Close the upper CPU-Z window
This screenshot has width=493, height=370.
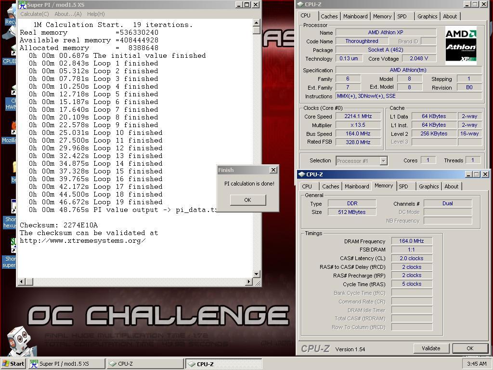483,4
